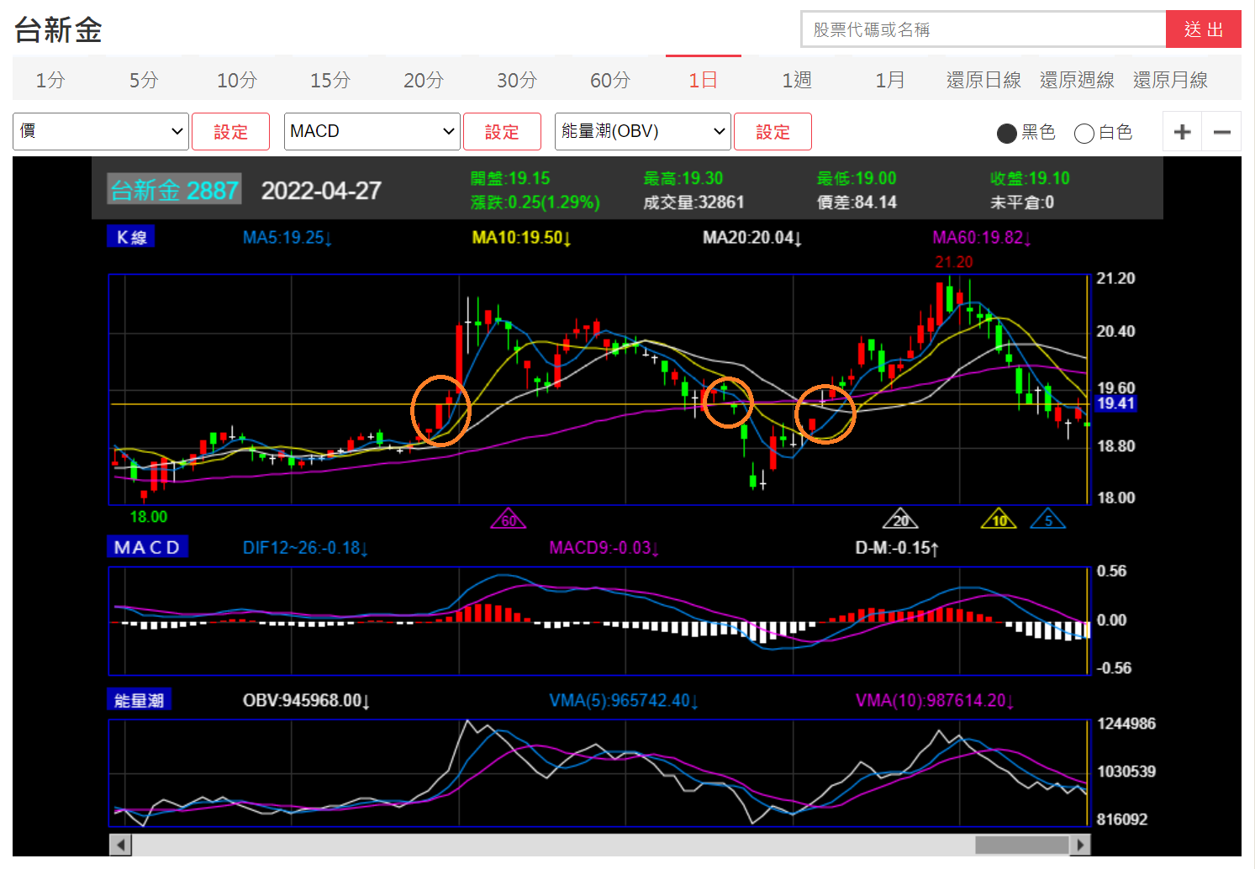Click the 收盤:19.10 closing price text
Image resolution: width=1255 pixels, height=869 pixels.
[x=1030, y=178]
